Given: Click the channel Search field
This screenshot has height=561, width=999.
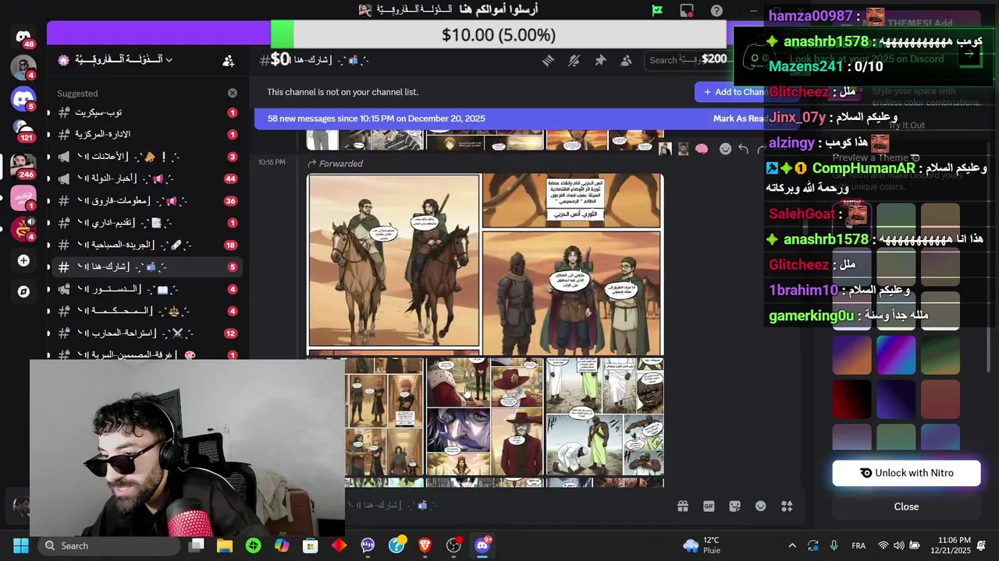Looking at the screenshot, I should pyautogui.click(x=687, y=60).
